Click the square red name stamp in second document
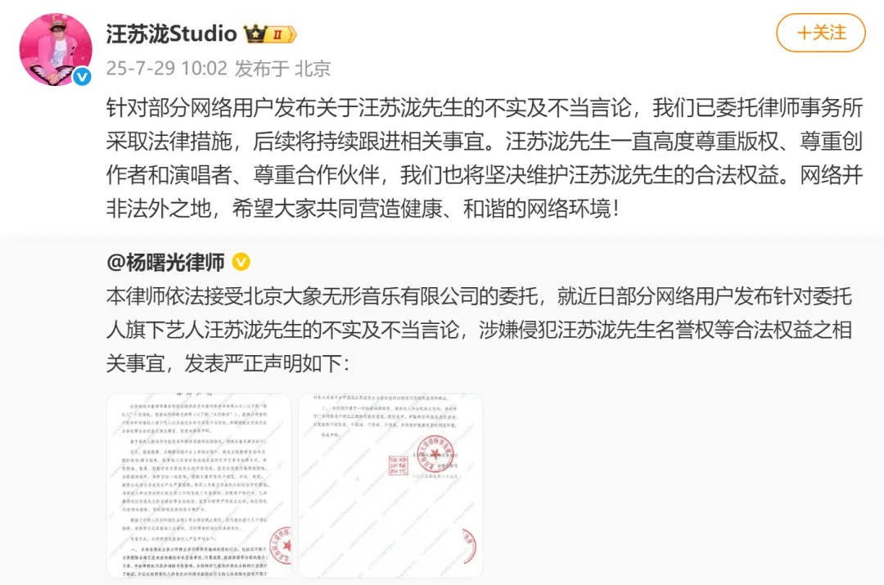The width and height of the screenshot is (884, 585). [x=399, y=465]
